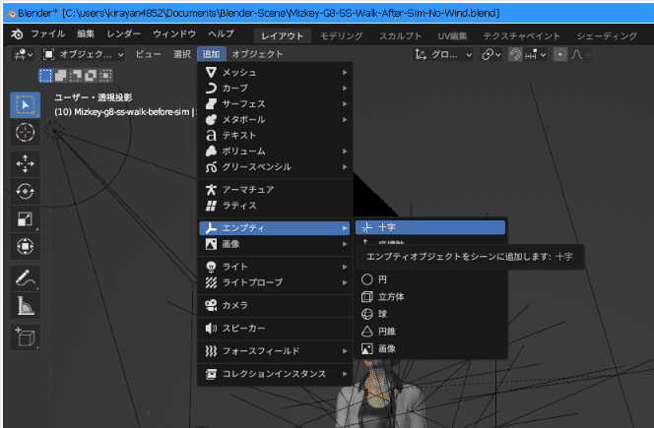Screen dimensions: 654x428
Task: Open the ウィンドウ menu
Action: point(174,34)
